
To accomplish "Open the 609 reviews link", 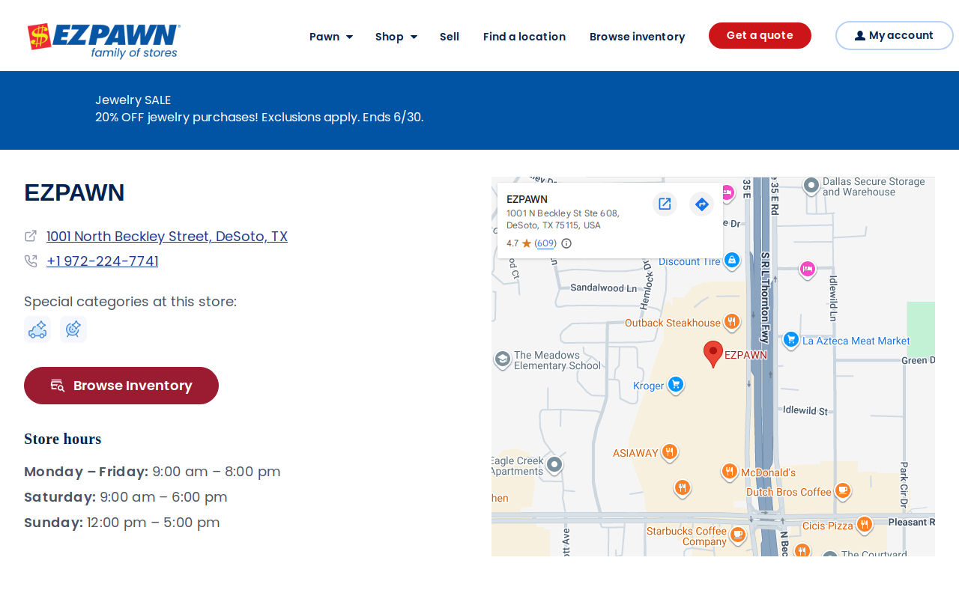I will point(545,243).
